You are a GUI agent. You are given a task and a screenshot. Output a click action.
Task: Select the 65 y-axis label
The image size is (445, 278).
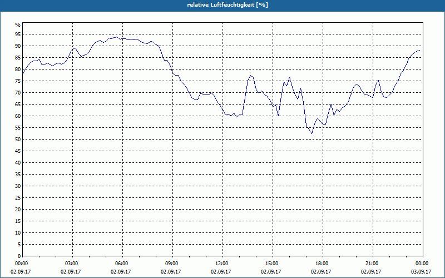tap(18, 105)
